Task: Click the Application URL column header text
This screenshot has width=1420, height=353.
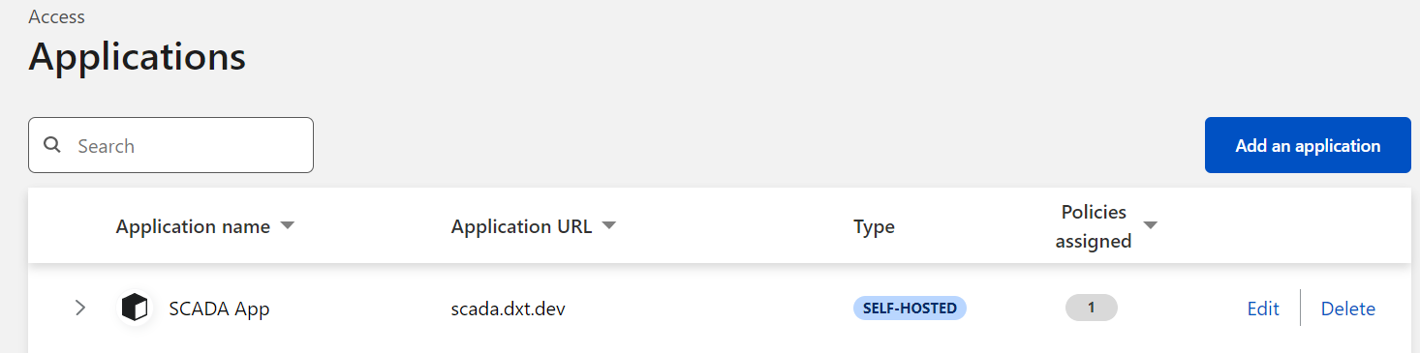Action: coord(521,226)
